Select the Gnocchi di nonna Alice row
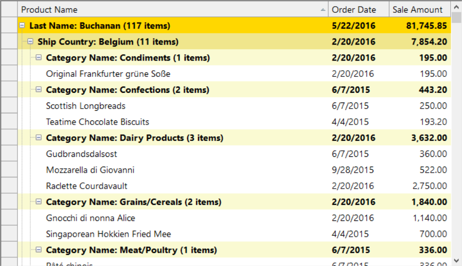 [234, 218]
